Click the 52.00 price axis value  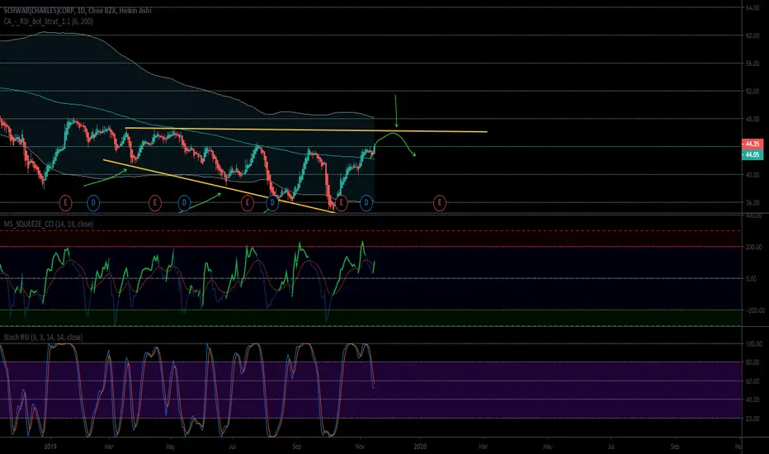pos(752,92)
